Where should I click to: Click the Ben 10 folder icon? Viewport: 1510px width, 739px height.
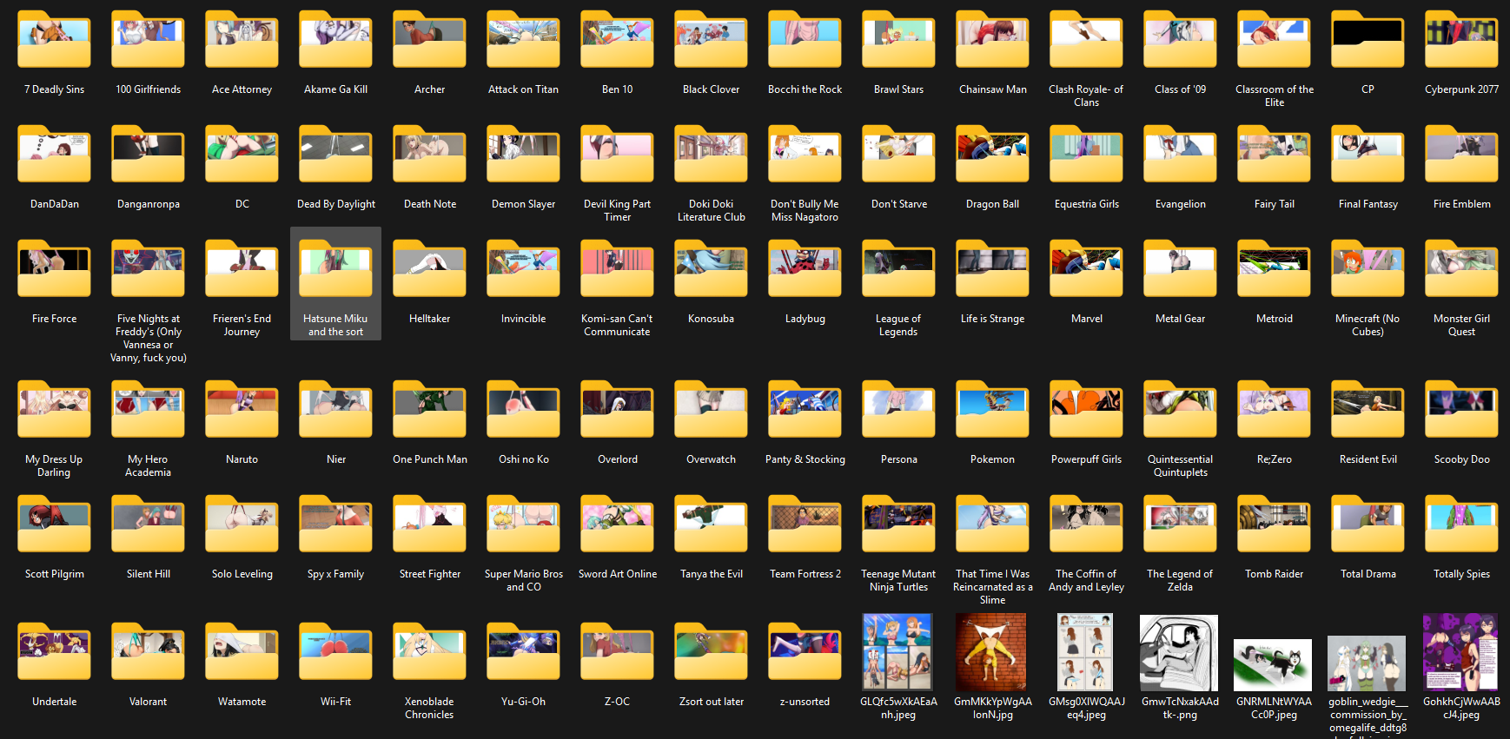point(617,40)
